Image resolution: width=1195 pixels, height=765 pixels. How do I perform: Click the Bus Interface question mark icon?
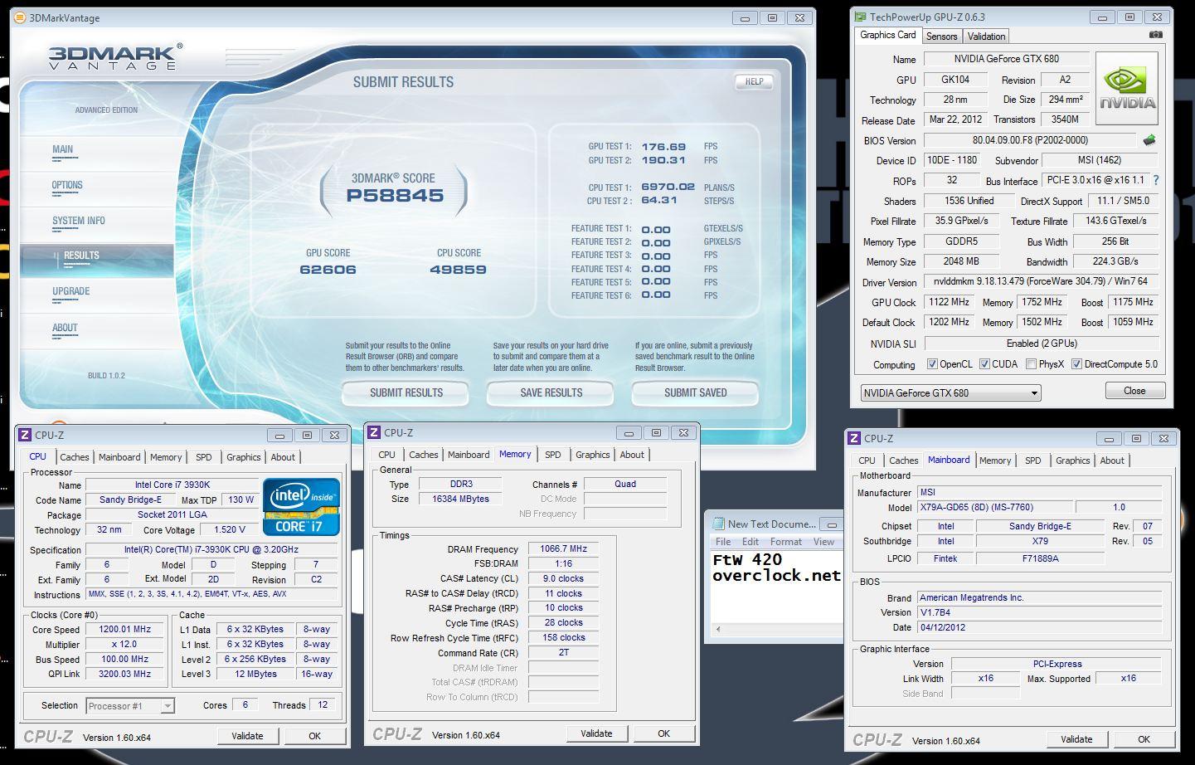point(1155,180)
